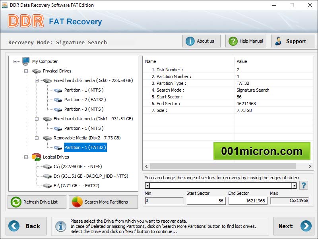318x239 pixels.
Task: Click the My Computer icon in the tree
Action: click(x=26, y=61)
